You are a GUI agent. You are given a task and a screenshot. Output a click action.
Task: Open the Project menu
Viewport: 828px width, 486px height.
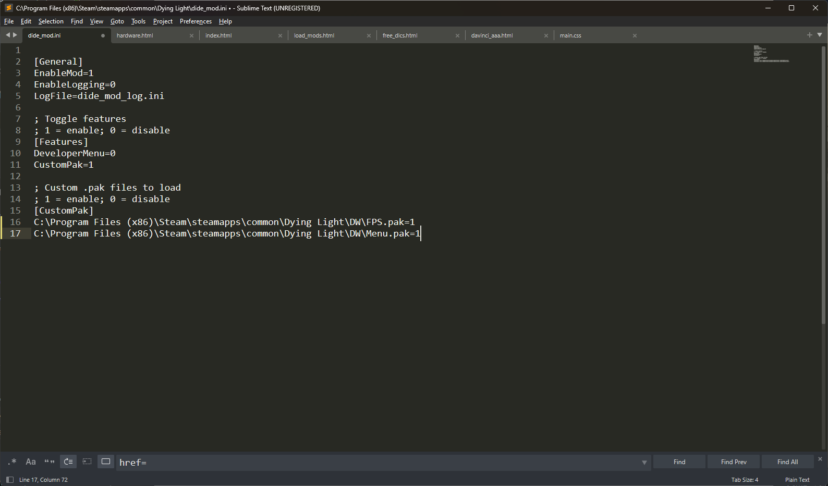[163, 21]
